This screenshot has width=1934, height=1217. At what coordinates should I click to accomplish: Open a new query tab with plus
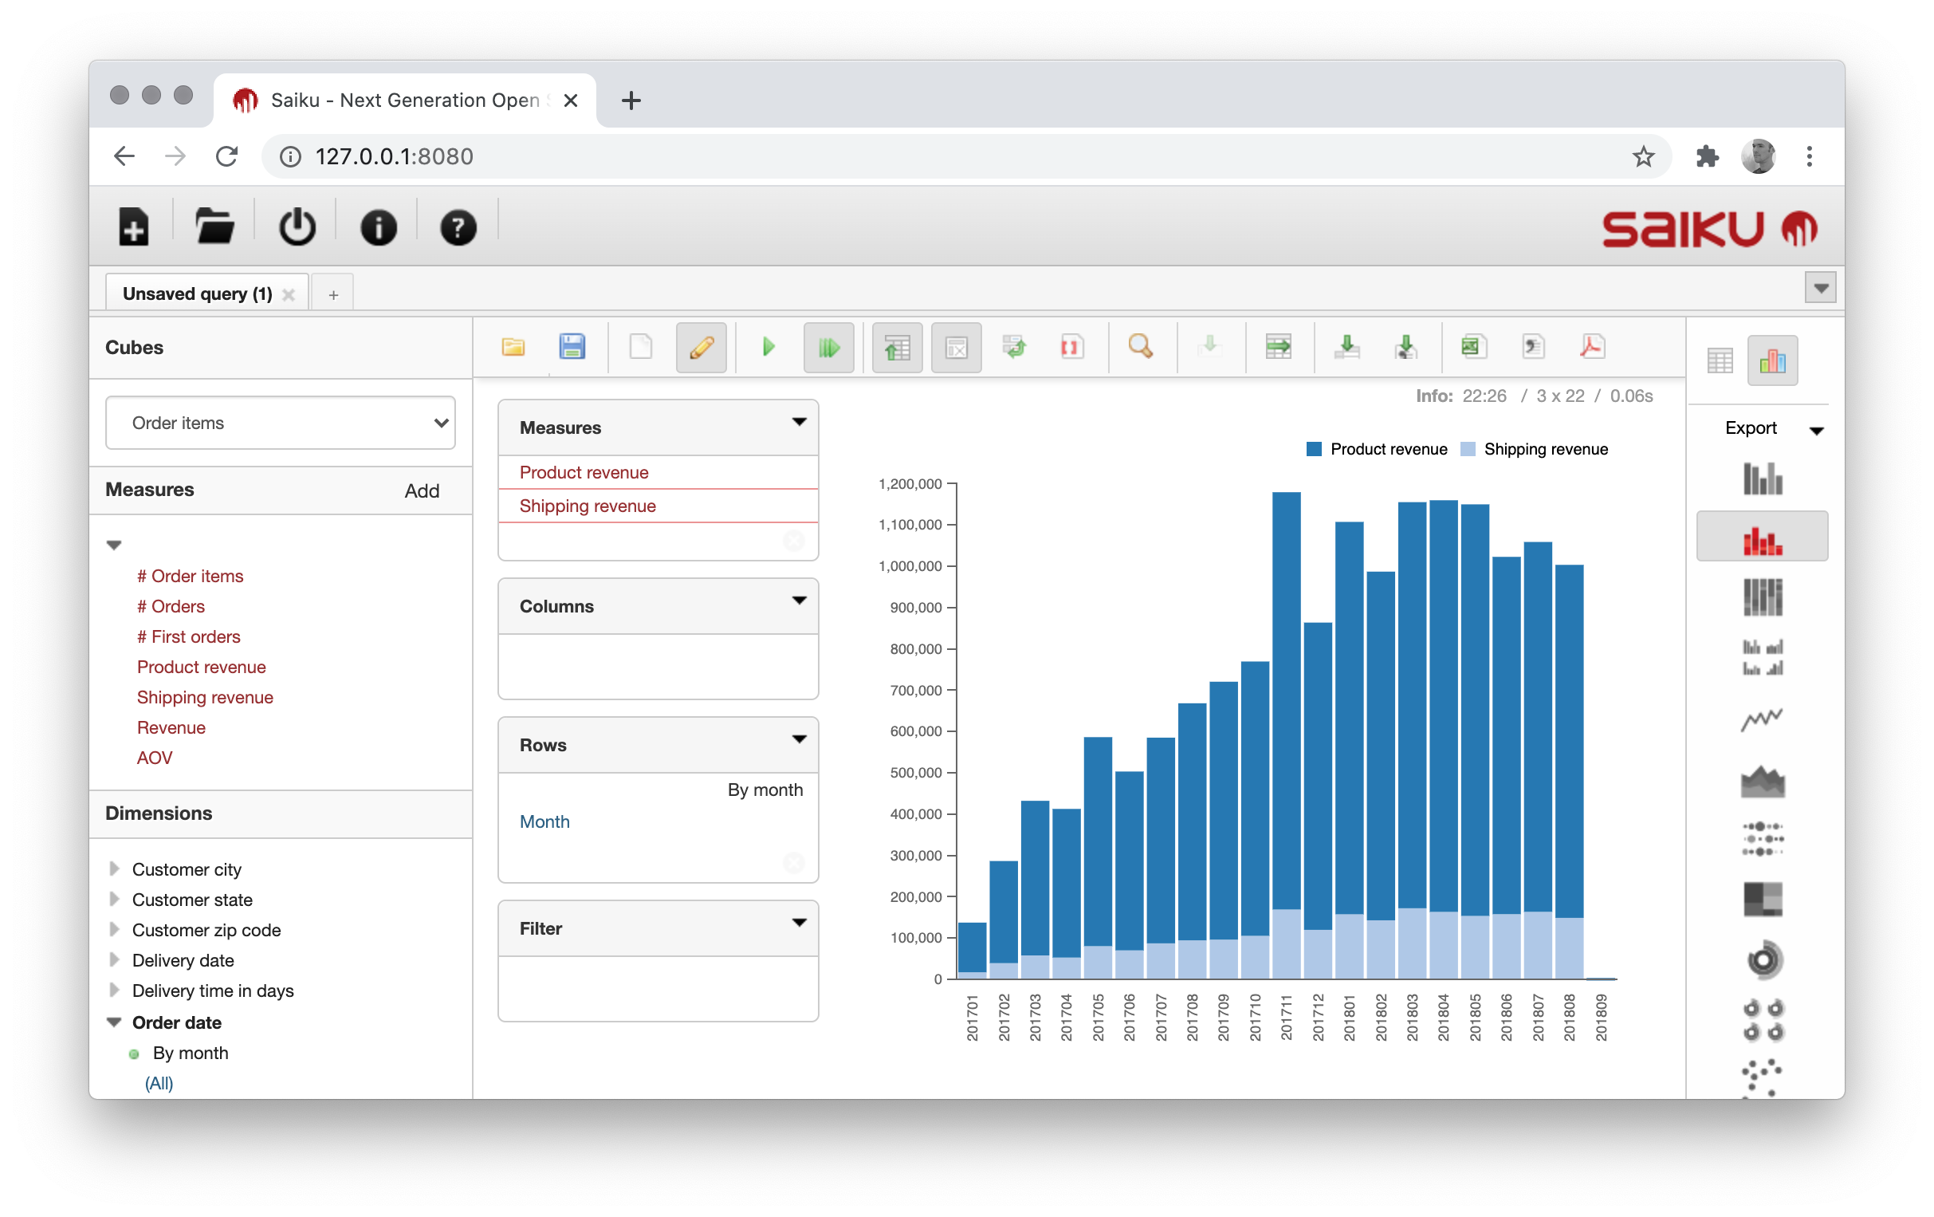click(333, 294)
